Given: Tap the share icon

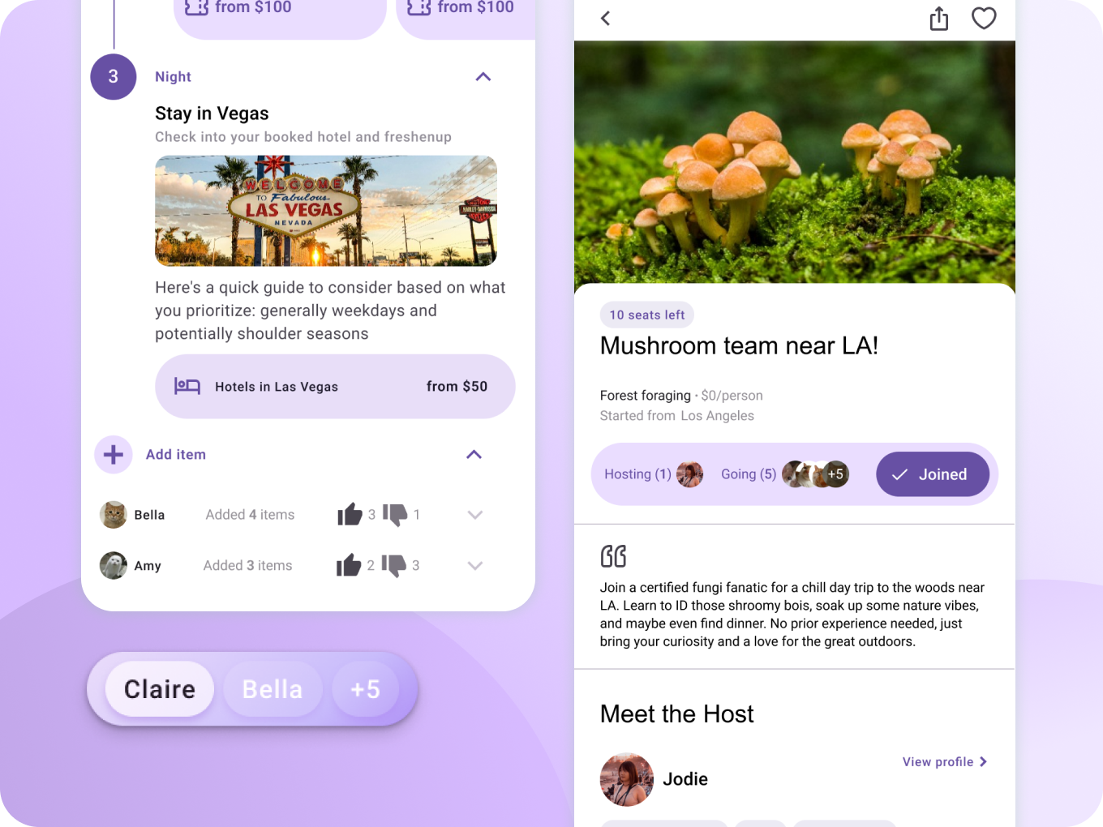Looking at the screenshot, I should tap(938, 19).
